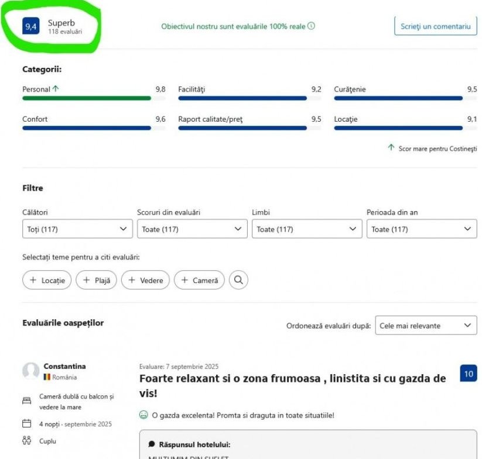Click the calendar icon for 4 nopți
Screen dimensions: 482x459
coord(26,424)
